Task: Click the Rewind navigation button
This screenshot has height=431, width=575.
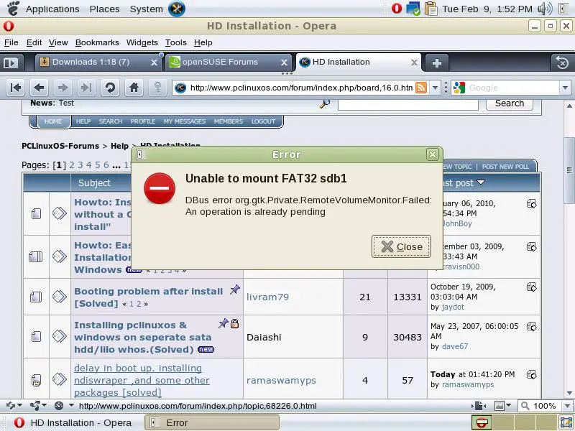Action: pyautogui.click(x=15, y=88)
